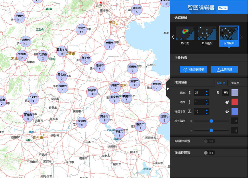Click the 枣庄市 cluster marker showing 1

tap(119, 133)
